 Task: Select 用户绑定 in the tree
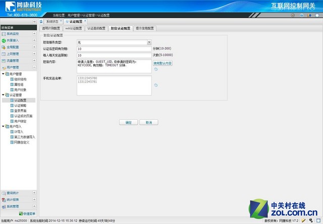(20, 121)
